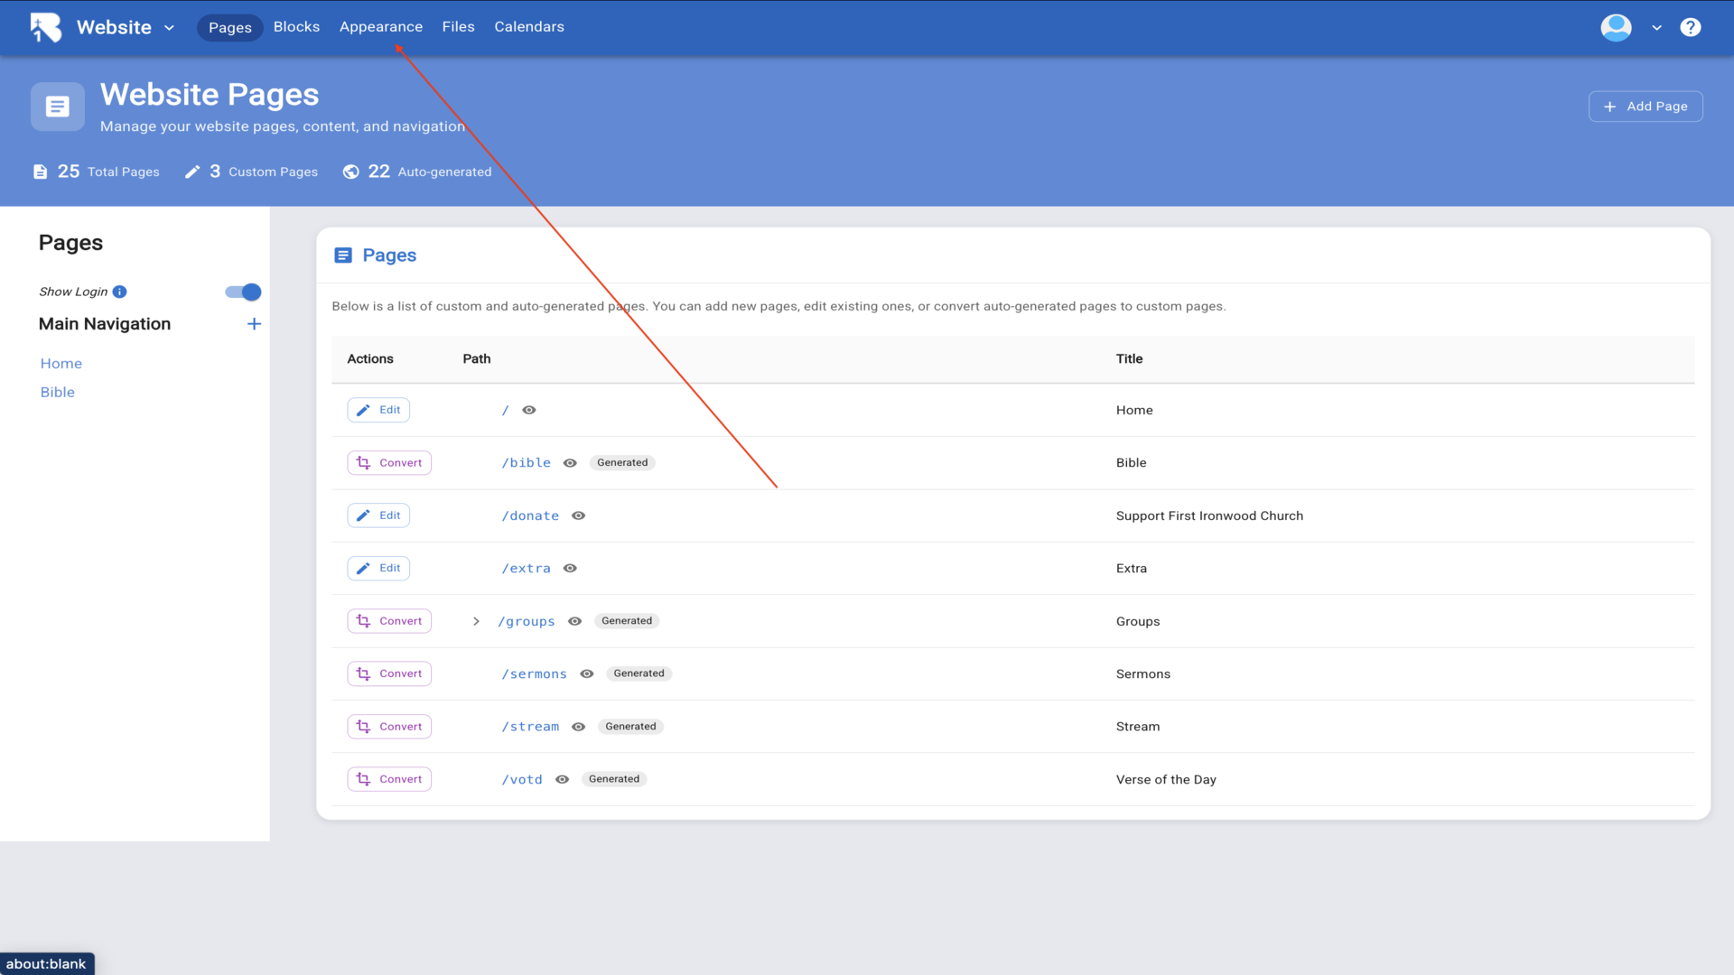Expand the /groups row chevron
This screenshot has height=975, width=1734.
pos(476,621)
